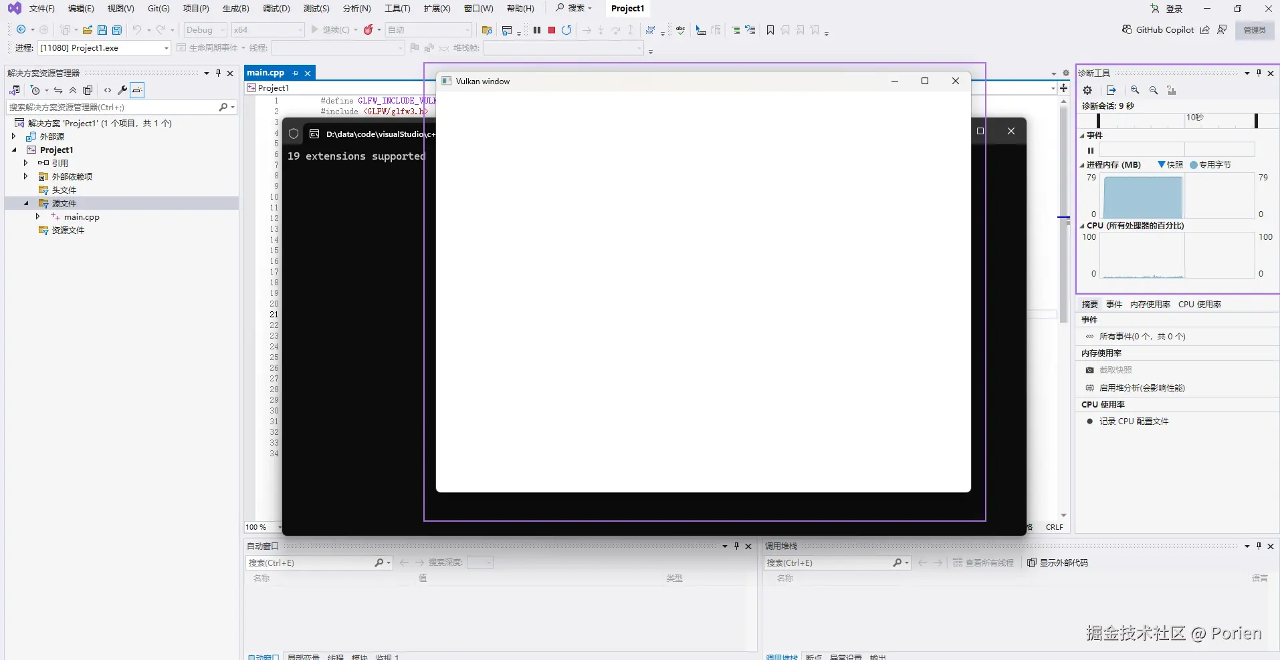Image resolution: width=1280 pixels, height=660 pixels.
Task: Click the GitHub Copilot icon
Action: (1128, 29)
